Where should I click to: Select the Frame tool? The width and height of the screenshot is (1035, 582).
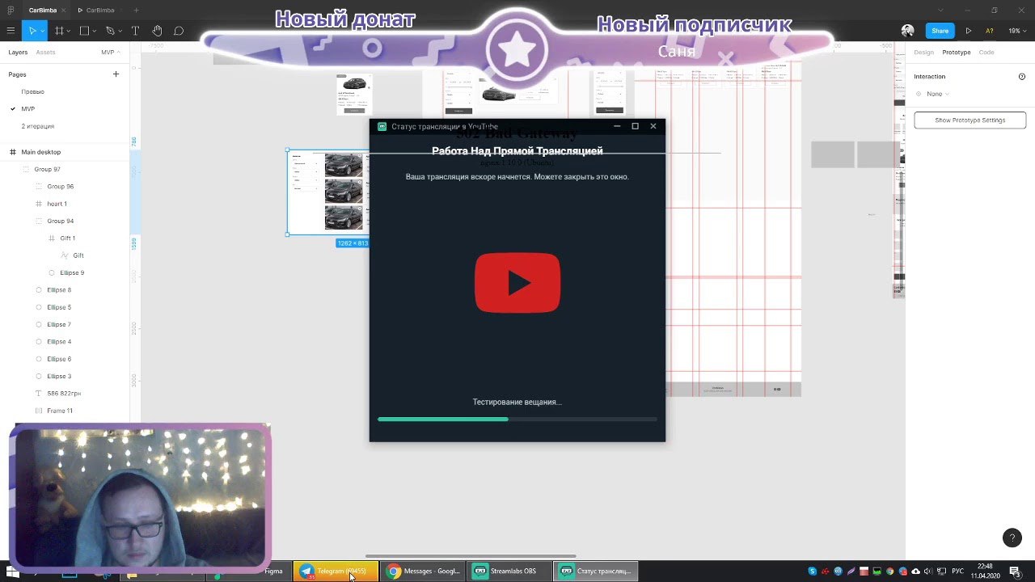tap(59, 31)
